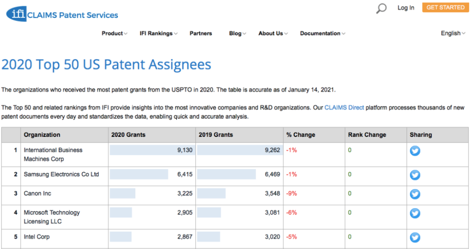The width and height of the screenshot is (470, 249).
Task: Open the Documentation dropdown
Action: click(322, 33)
